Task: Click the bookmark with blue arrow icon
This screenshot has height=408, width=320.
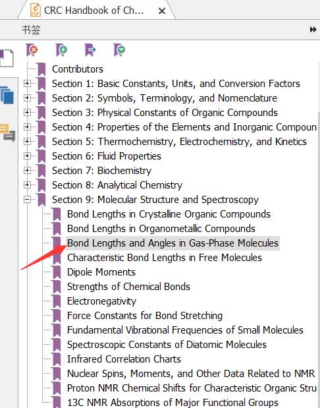Action: click(x=90, y=49)
